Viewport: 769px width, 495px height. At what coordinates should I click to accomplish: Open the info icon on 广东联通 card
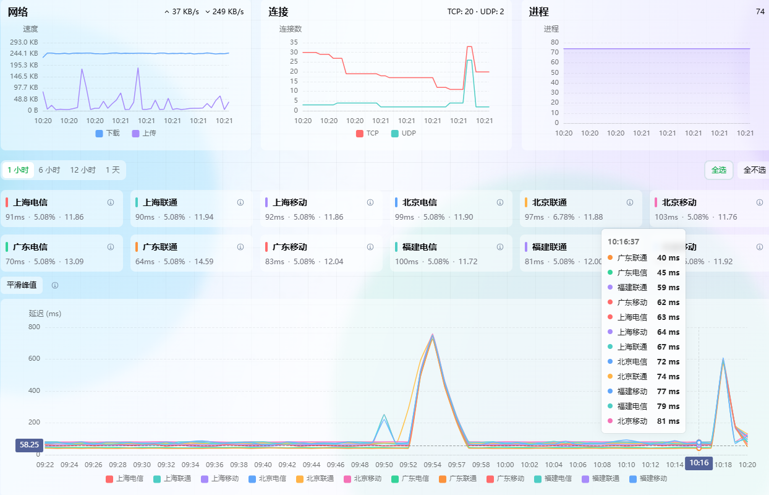pyautogui.click(x=240, y=247)
